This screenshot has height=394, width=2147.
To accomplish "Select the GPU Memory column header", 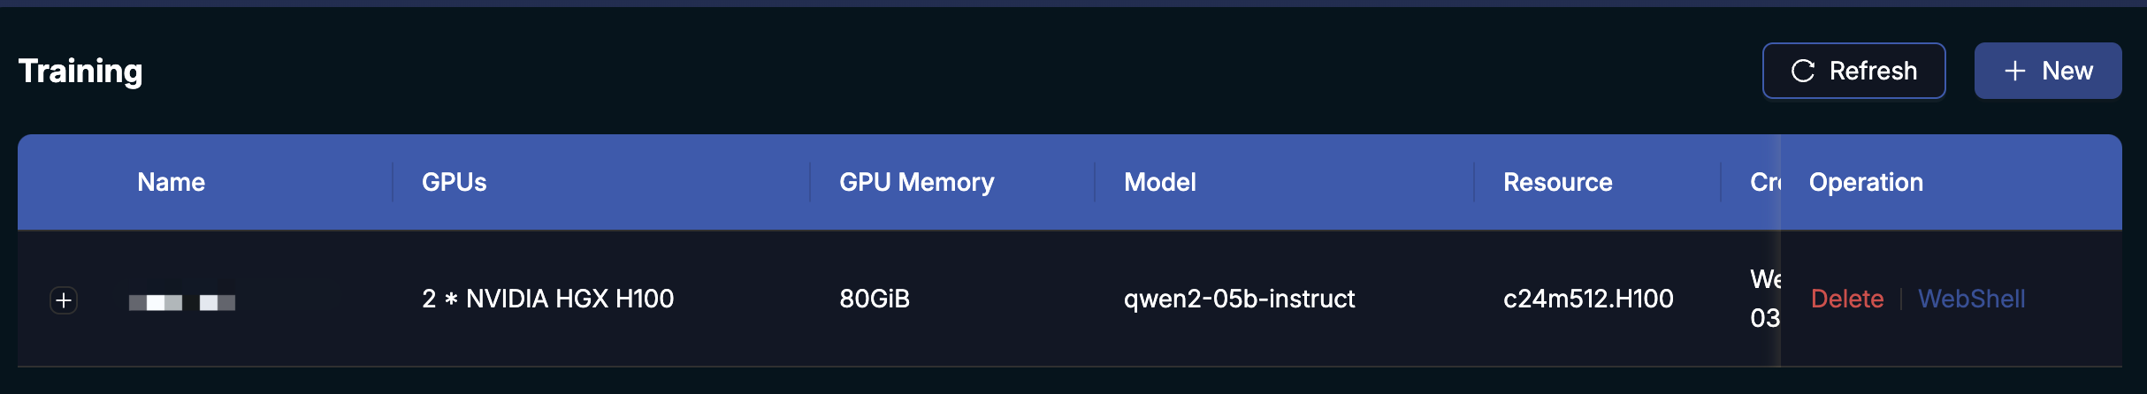I will 916,182.
